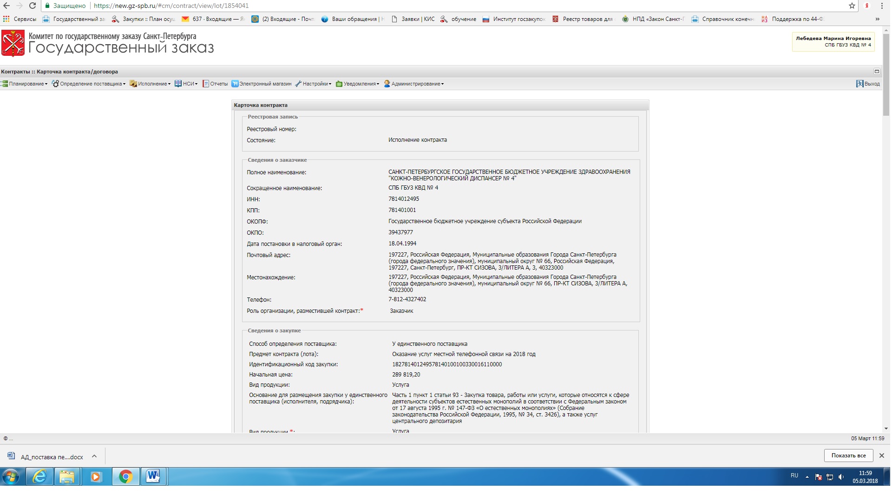Click the Настройки wrench icon
Screen dimensions: 892x502
click(x=298, y=84)
